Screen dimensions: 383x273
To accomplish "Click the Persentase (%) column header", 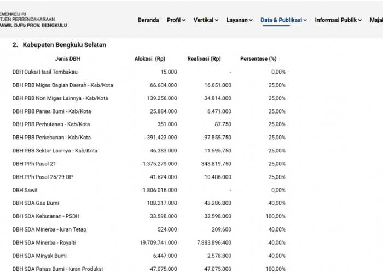I will [258, 59].
